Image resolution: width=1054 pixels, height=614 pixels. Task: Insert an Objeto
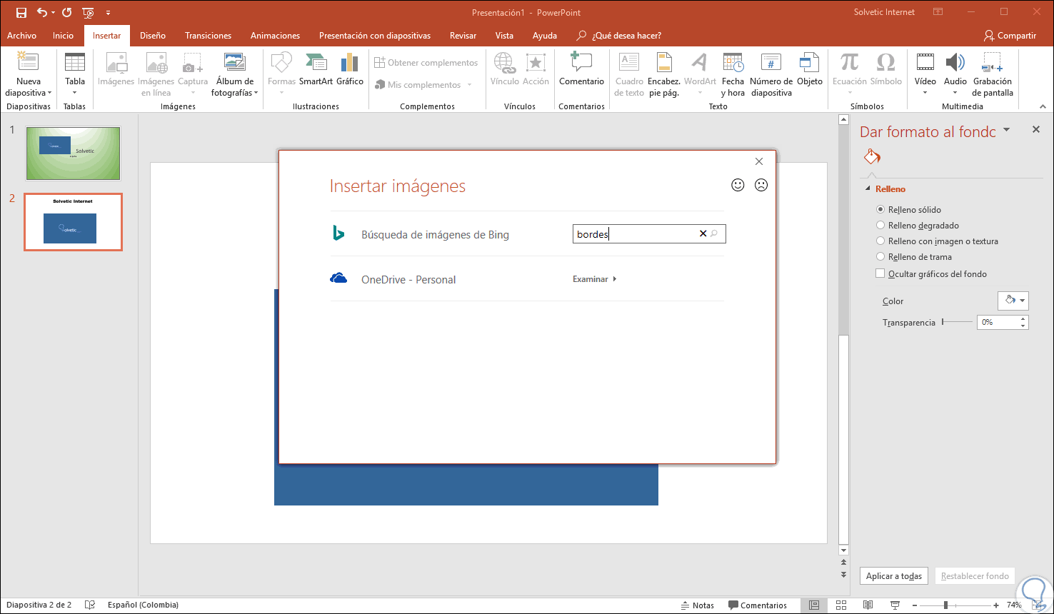click(x=810, y=70)
